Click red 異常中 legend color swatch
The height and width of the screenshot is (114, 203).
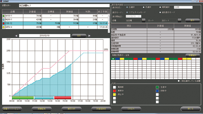[114, 91]
